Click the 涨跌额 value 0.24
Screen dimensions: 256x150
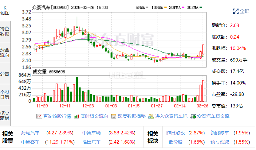[x=234, y=37]
